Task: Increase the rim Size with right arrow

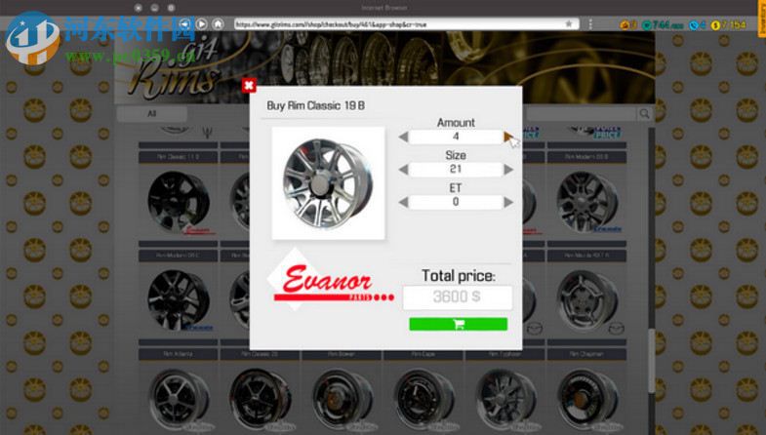Action: [508, 170]
